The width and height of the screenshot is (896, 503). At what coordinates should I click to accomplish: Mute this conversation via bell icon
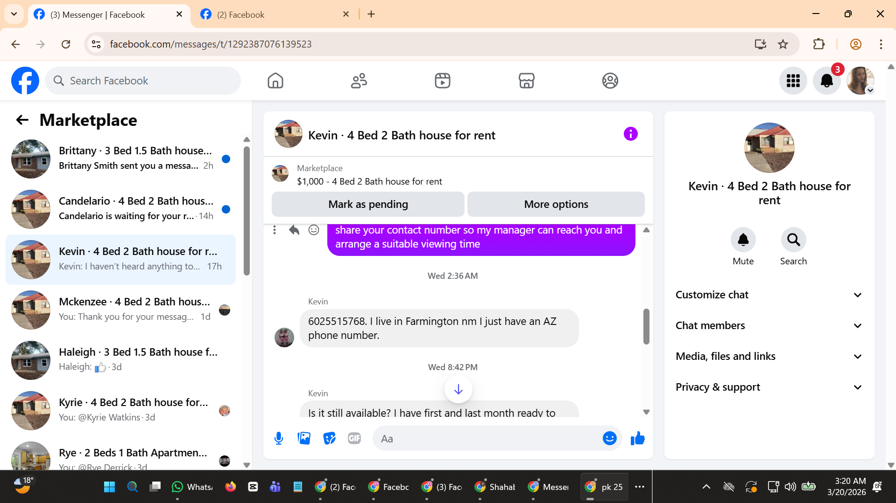coord(743,240)
